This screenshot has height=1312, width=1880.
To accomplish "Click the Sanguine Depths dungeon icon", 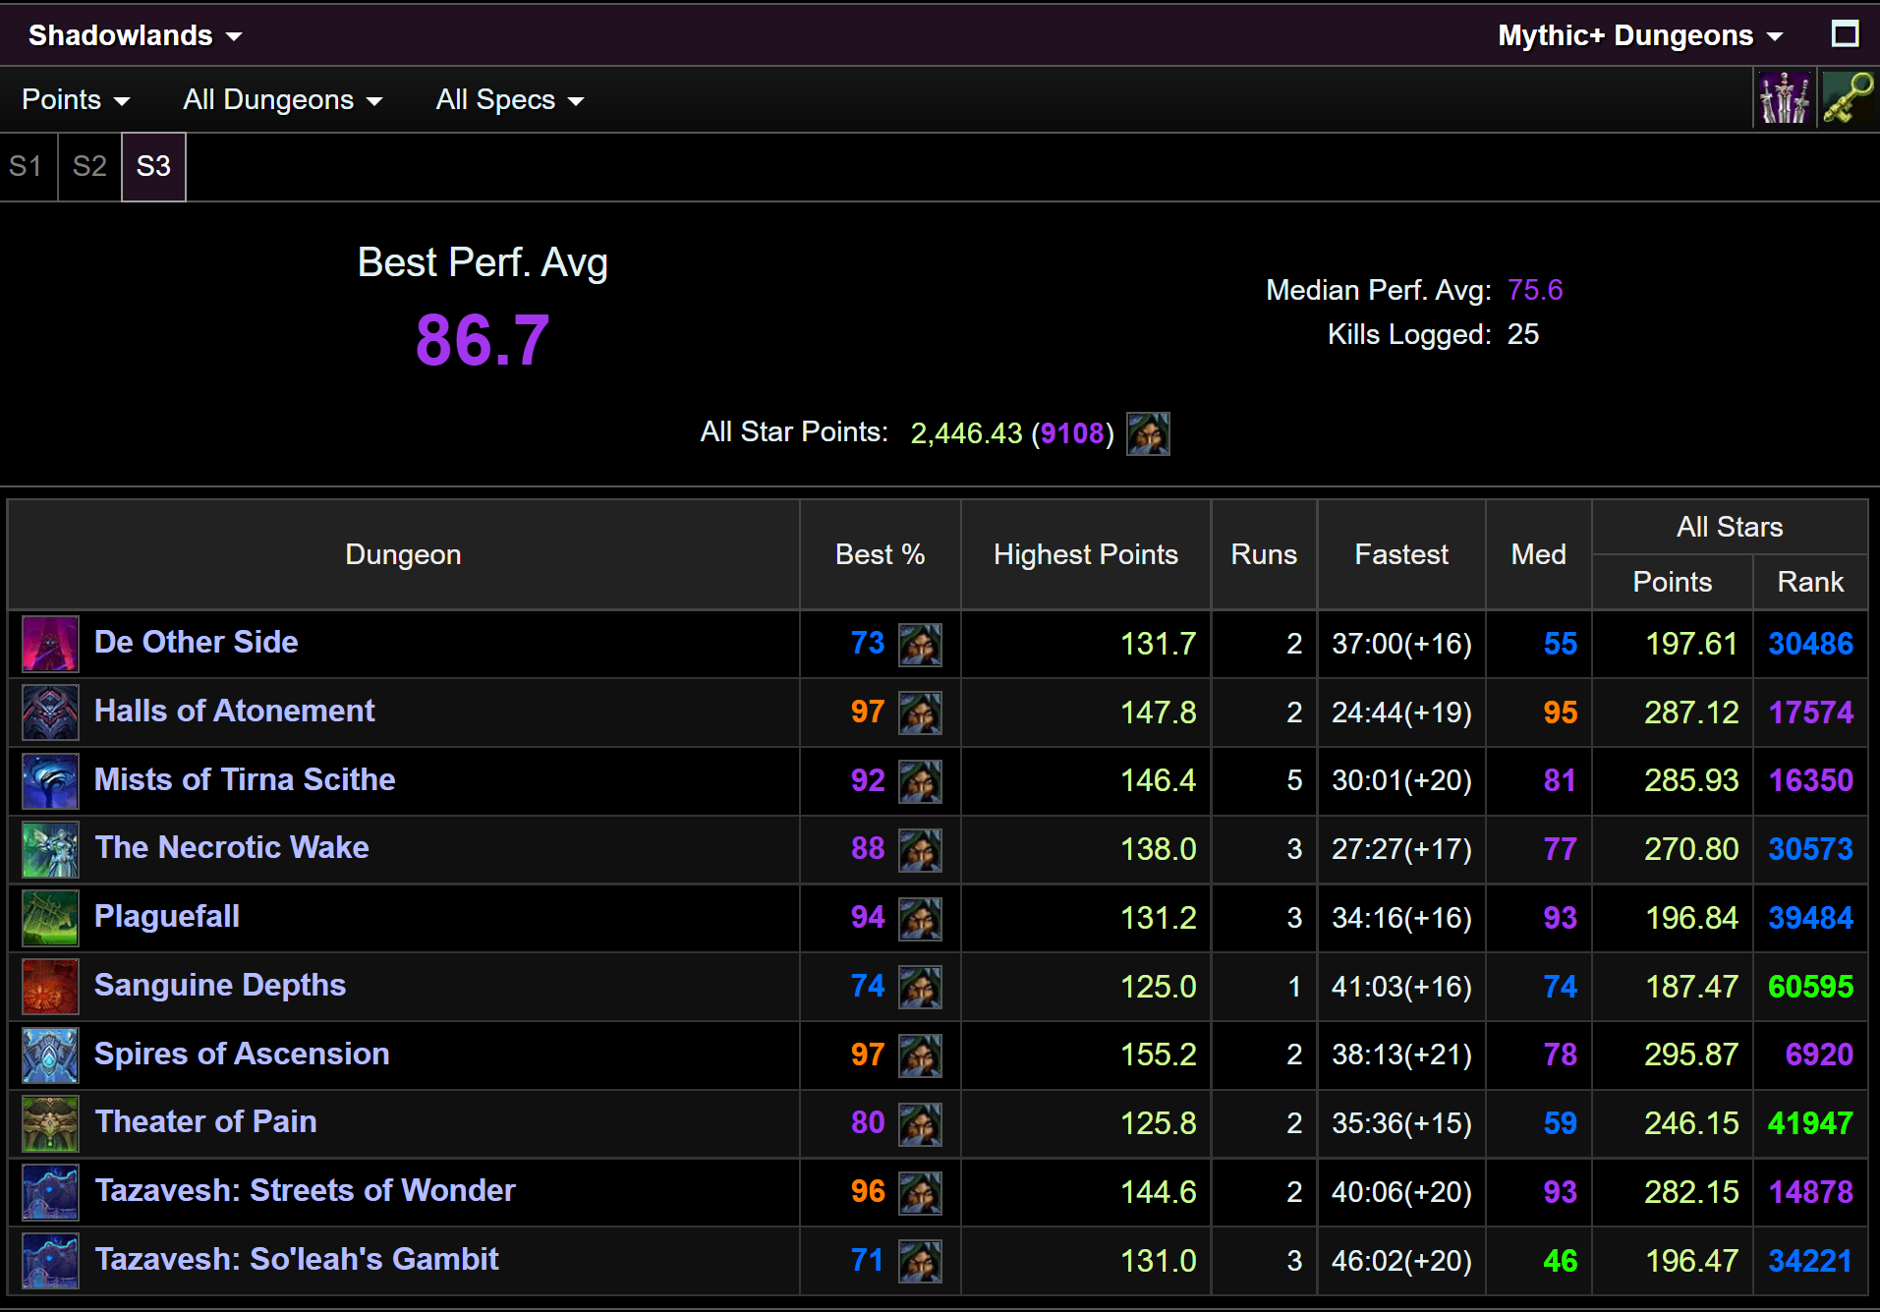I will 50,987.
